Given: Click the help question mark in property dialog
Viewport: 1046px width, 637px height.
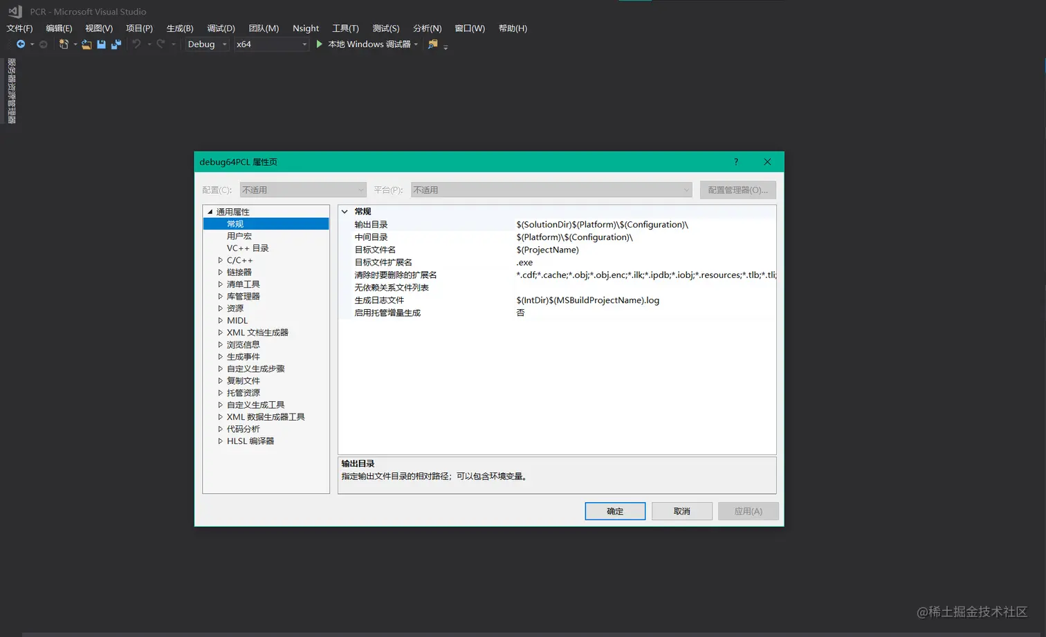Looking at the screenshot, I should click(736, 162).
